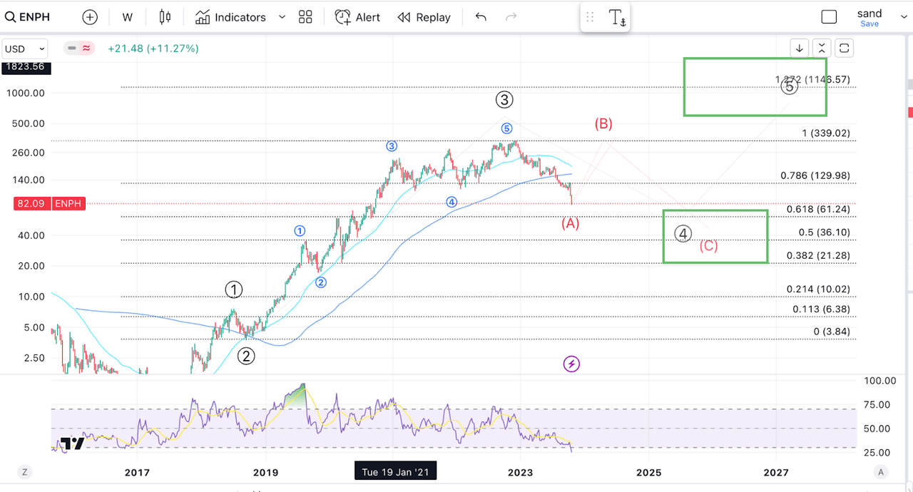This screenshot has height=492, width=913.
Task: Select the black circled 2 wave label
Action: pos(246,356)
